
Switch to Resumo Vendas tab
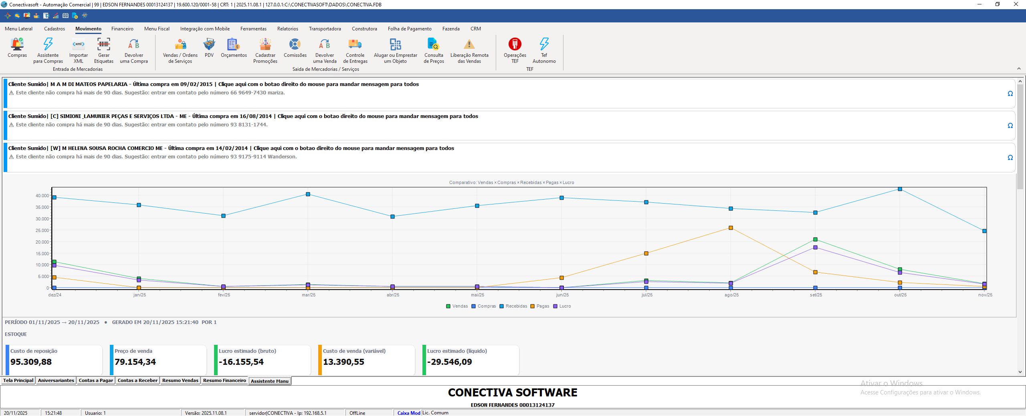click(x=180, y=381)
